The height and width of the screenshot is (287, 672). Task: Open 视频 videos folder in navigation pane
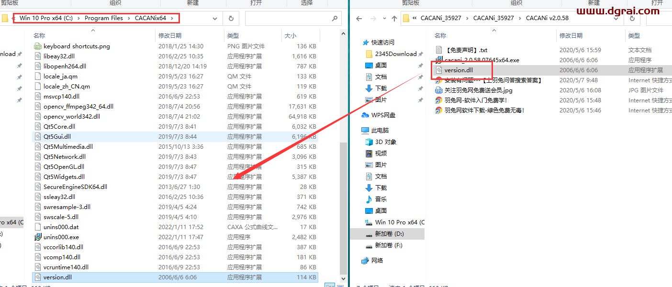376,153
